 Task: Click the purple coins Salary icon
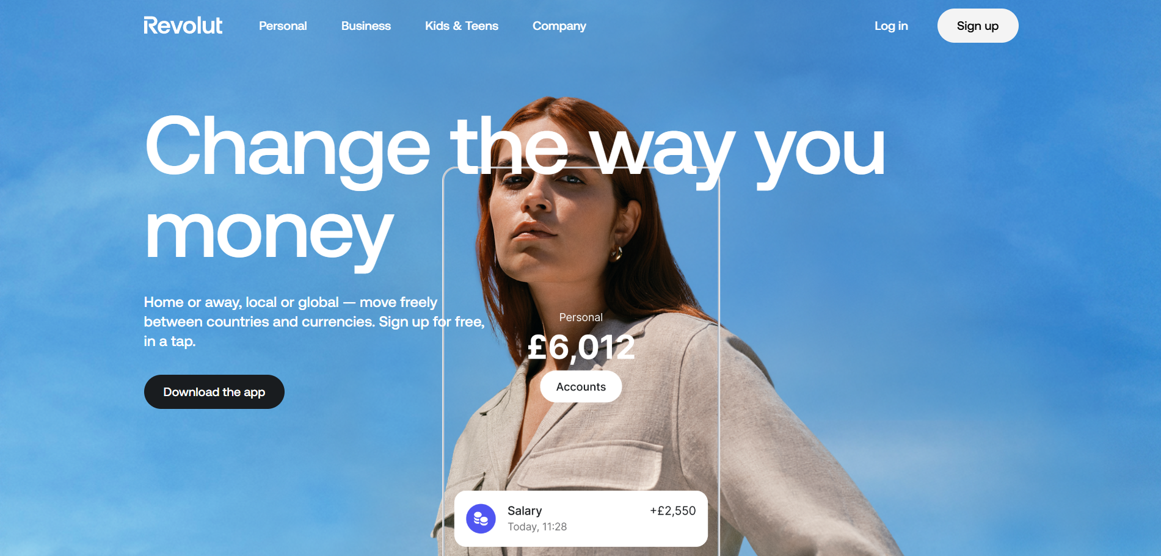[x=481, y=519]
